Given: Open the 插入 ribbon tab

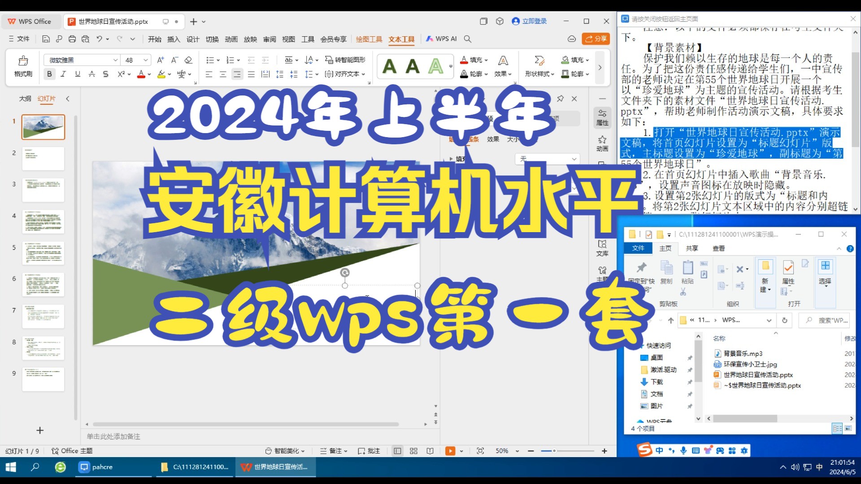Looking at the screenshot, I should (x=174, y=39).
